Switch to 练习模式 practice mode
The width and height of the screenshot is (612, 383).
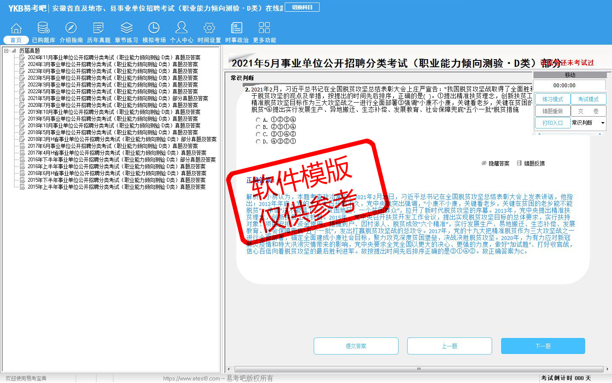click(552, 99)
